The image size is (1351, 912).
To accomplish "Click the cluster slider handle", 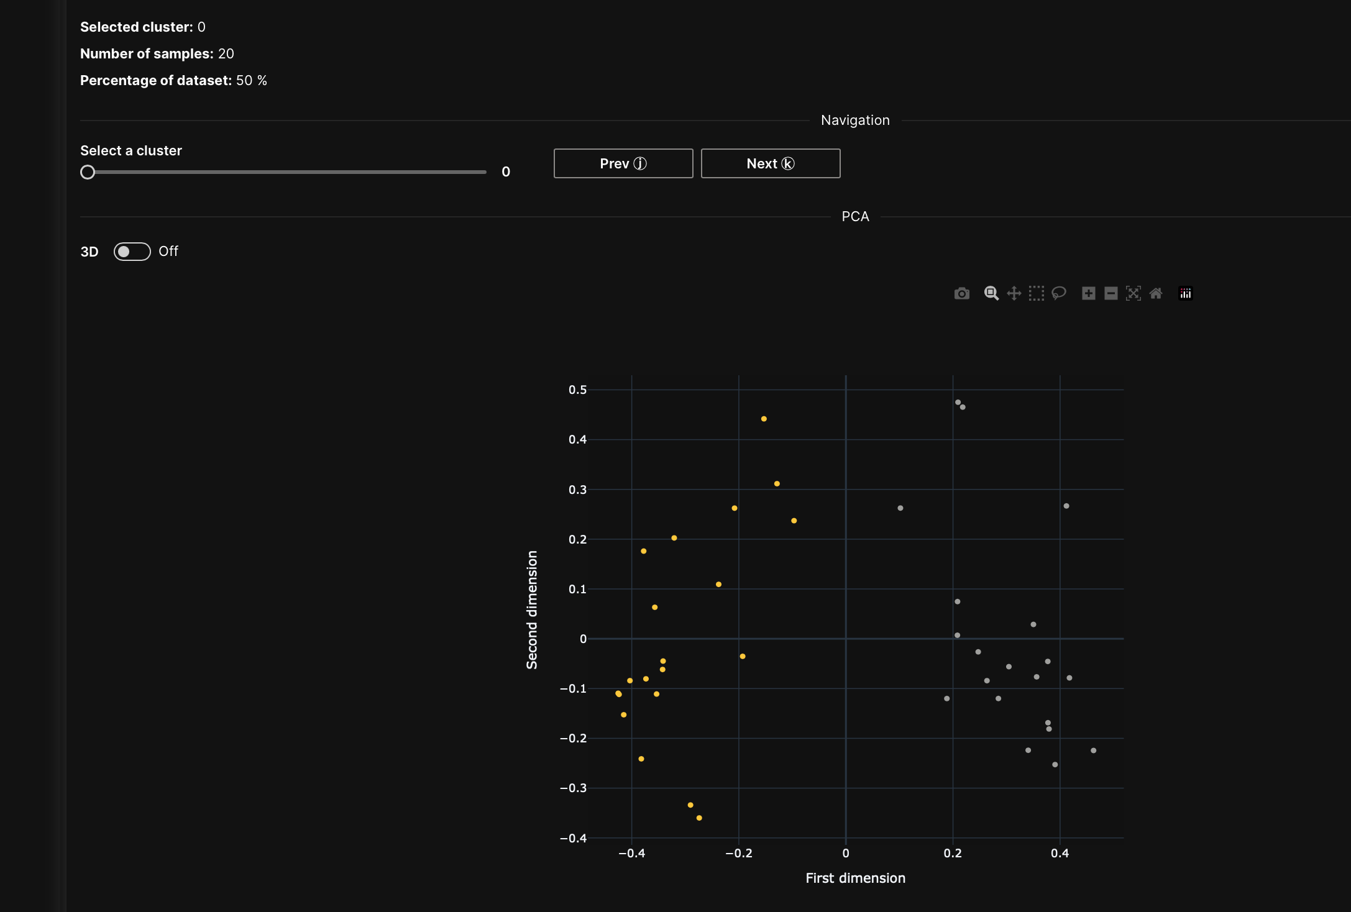I will coord(88,172).
